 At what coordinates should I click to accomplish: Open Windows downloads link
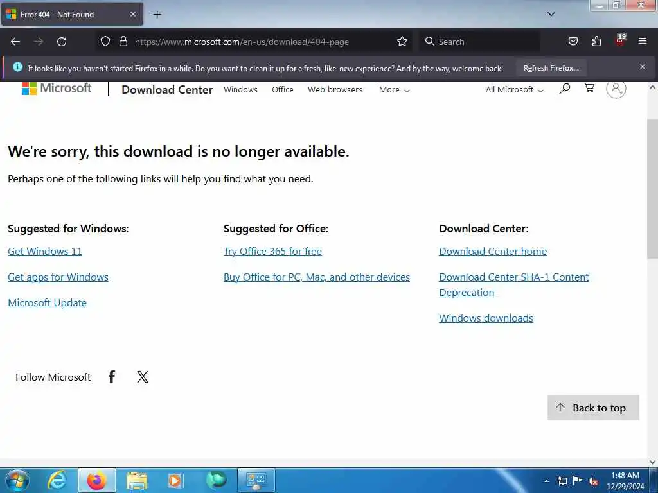pos(486,318)
